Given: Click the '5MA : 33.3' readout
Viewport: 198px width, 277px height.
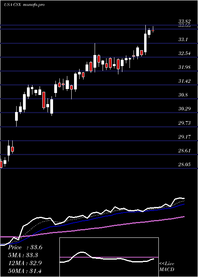Looking at the screenshot, I should click(23, 255).
